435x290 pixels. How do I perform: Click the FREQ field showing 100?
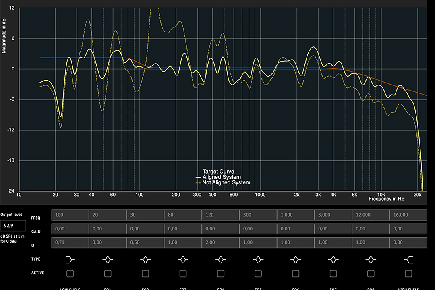tap(70, 215)
